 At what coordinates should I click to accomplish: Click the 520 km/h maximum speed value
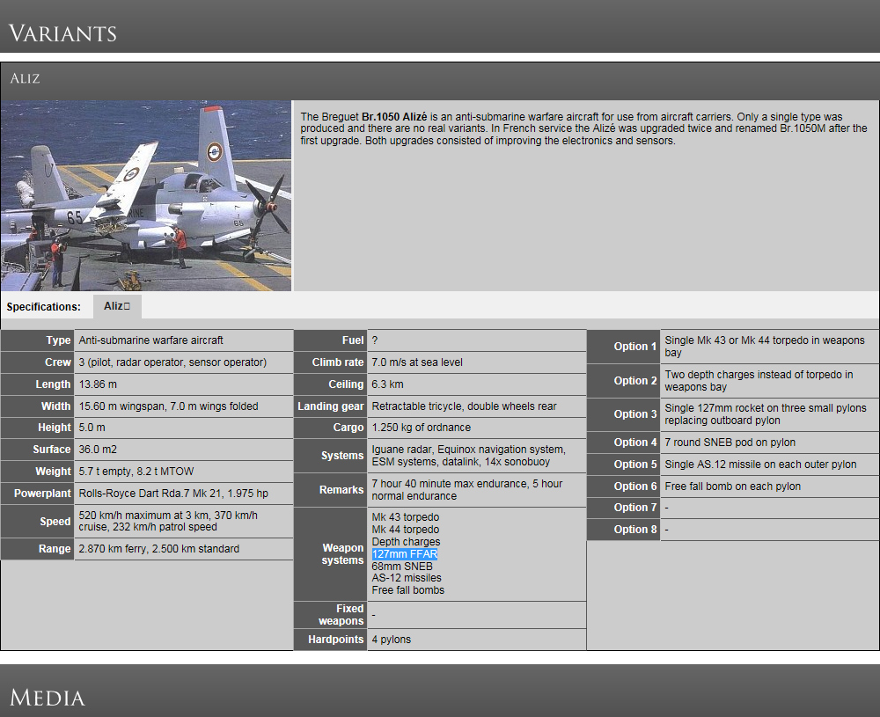click(168, 521)
